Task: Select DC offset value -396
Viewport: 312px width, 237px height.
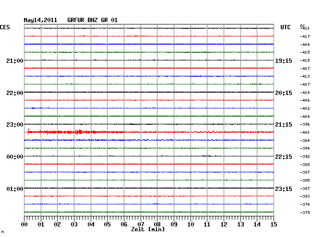Action: click(305, 124)
